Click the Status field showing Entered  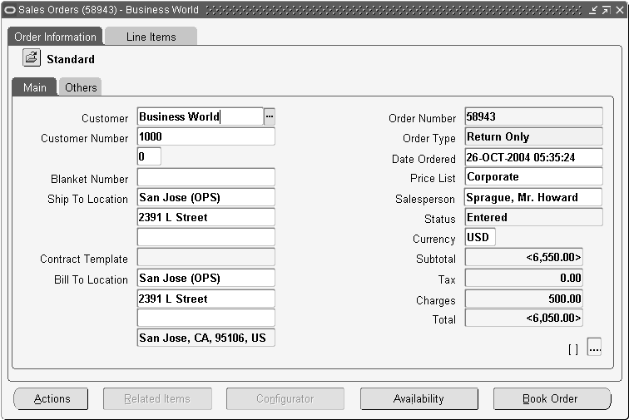click(x=534, y=217)
